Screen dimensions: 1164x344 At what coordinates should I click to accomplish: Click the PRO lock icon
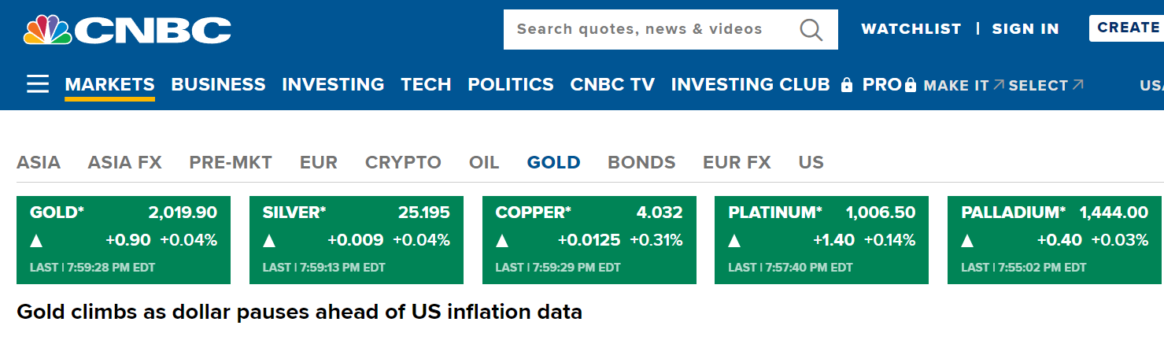tap(911, 85)
